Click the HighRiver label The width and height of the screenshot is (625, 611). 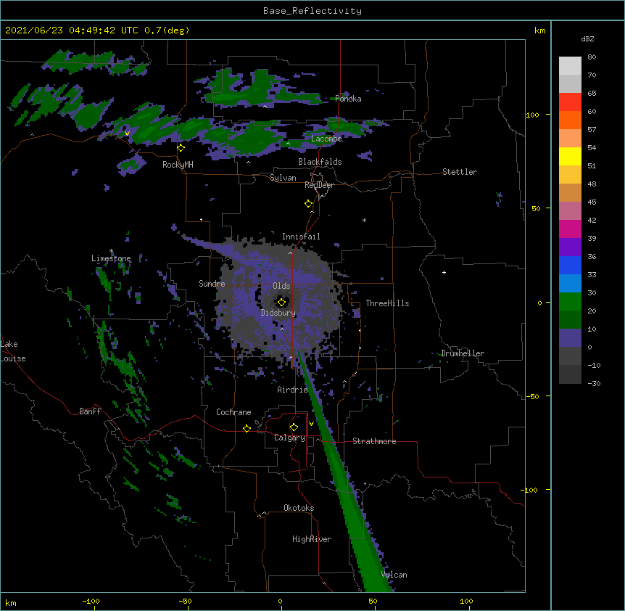point(312,539)
